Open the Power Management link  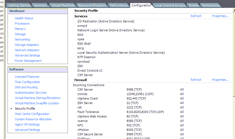(x=28, y=61)
